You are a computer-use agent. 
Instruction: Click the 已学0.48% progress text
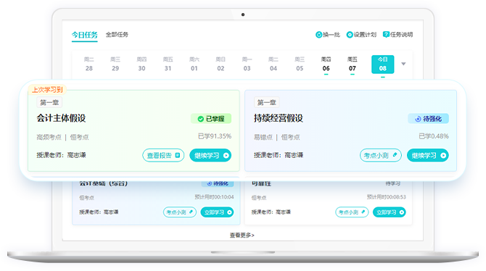(x=434, y=136)
